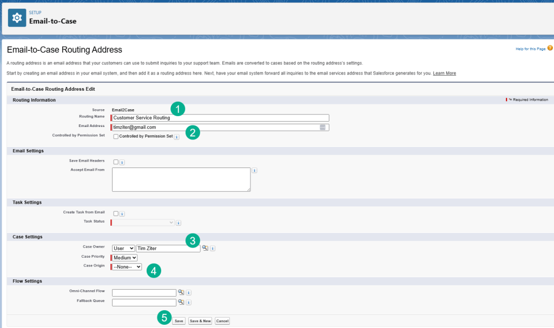The image size is (554, 328).
Task: Enable Controlled by Permission Set checkbox
Action: click(x=116, y=137)
